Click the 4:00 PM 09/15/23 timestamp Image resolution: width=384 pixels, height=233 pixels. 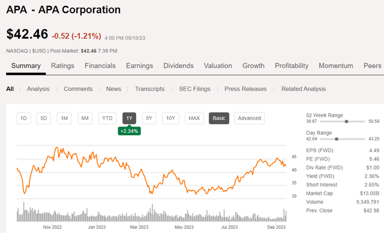point(125,38)
